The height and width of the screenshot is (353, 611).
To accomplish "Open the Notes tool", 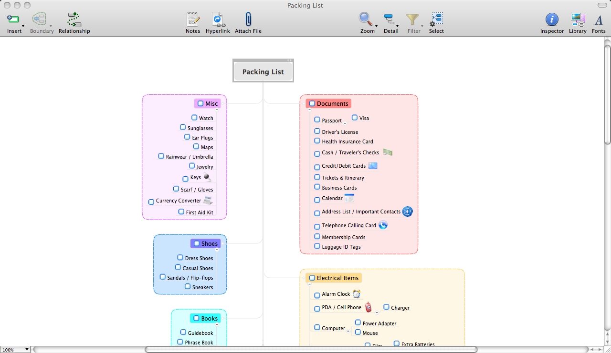I will (x=193, y=19).
